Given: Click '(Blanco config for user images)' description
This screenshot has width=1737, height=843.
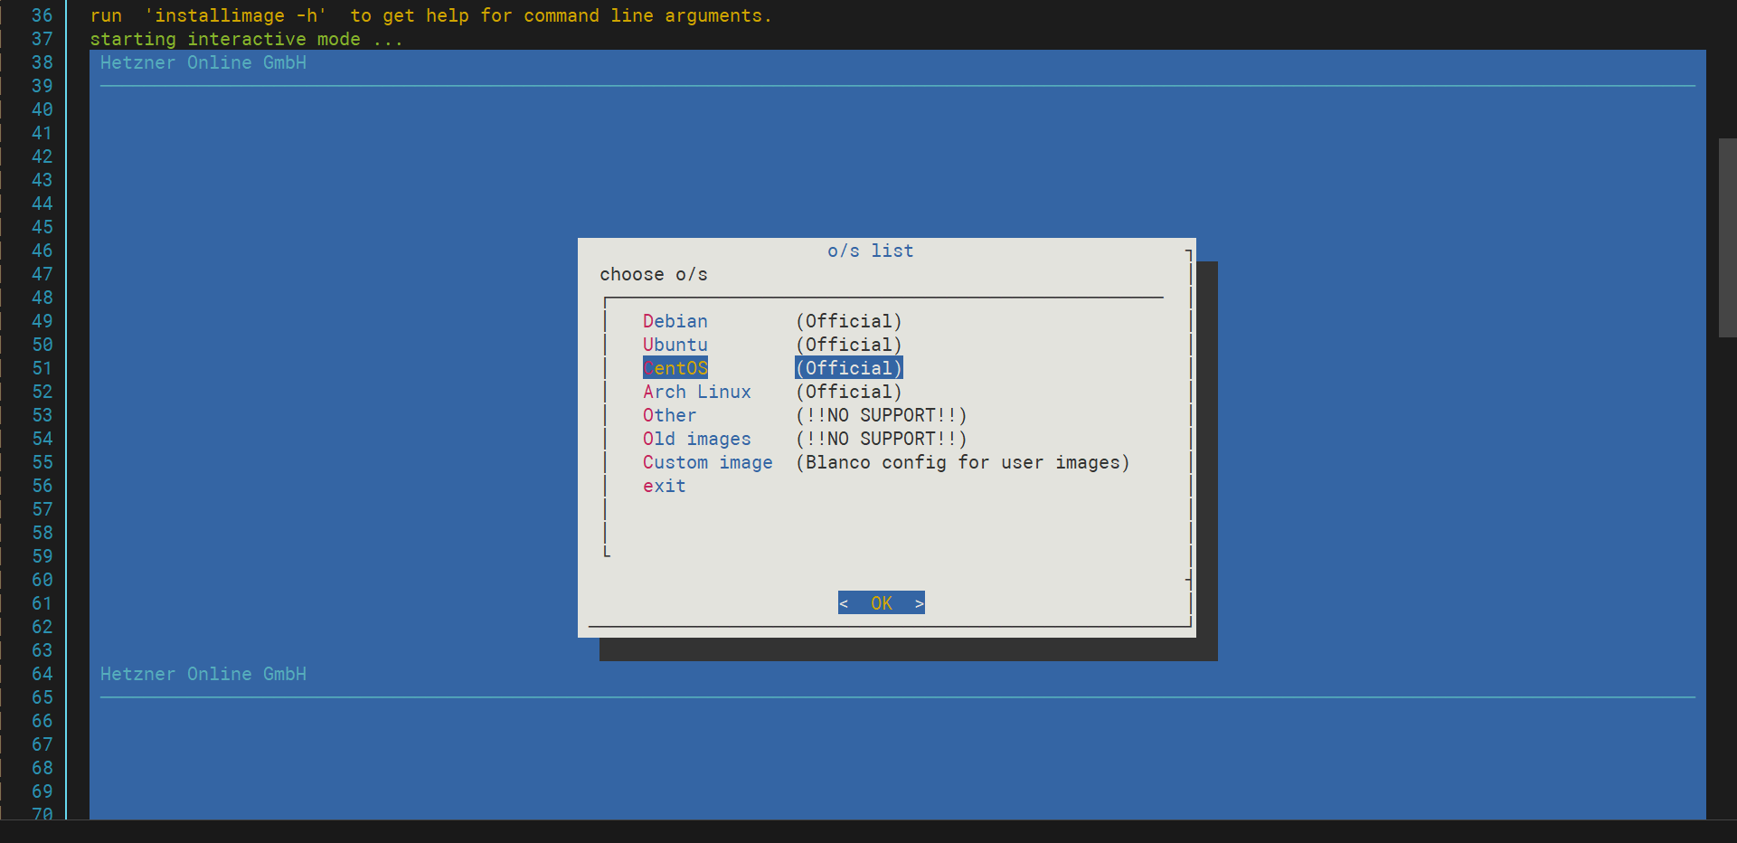Looking at the screenshot, I should pos(963,462).
